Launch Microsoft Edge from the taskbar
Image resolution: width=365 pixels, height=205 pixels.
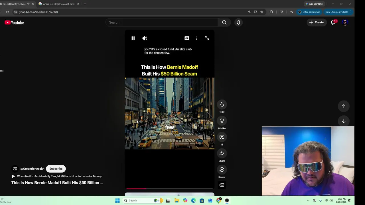pyautogui.click(x=193, y=200)
